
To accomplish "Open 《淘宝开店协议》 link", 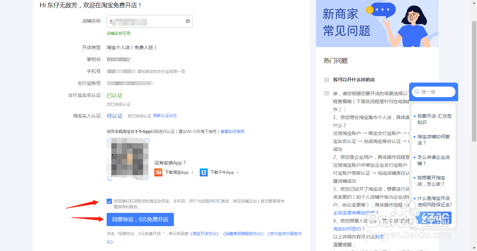I will click(x=204, y=234).
